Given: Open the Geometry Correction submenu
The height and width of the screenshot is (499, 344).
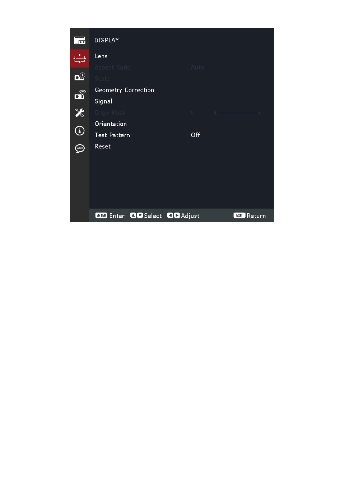Looking at the screenshot, I should [125, 90].
